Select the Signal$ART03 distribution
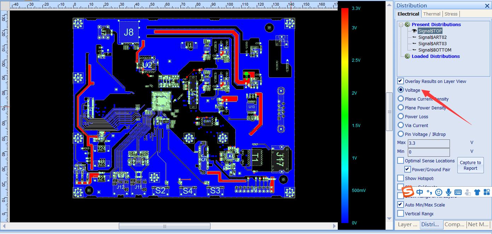 point(433,43)
